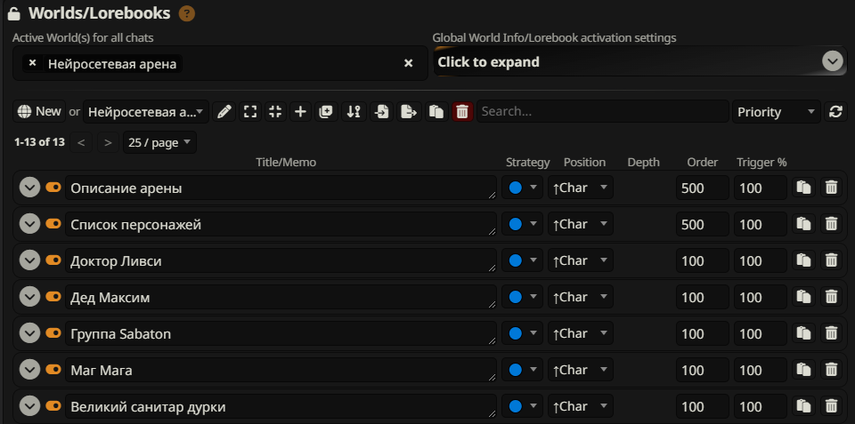Open all entries with expand icon
The height and width of the screenshot is (424, 855).
click(249, 112)
